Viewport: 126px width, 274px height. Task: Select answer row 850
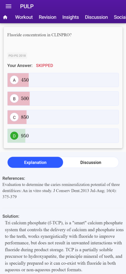pyautogui.click(x=63, y=117)
